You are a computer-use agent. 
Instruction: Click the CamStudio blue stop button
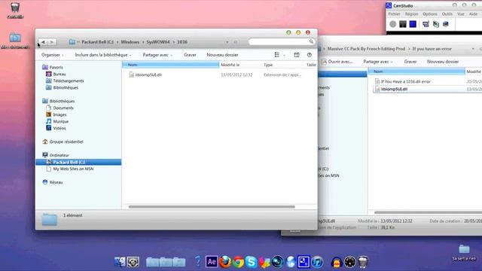tap(413, 24)
